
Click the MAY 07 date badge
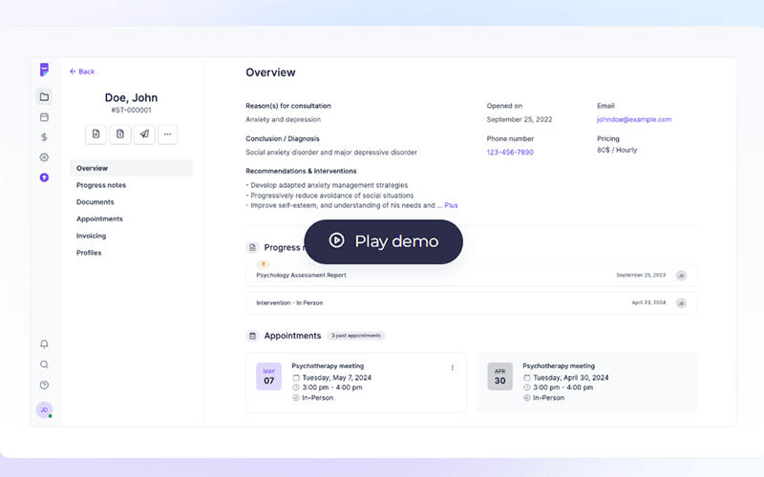[x=269, y=376]
